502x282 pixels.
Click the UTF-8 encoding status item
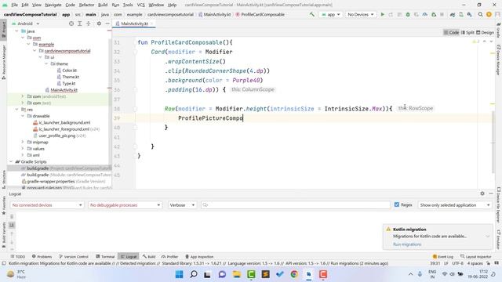pyautogui.click(x=457, y=263)
